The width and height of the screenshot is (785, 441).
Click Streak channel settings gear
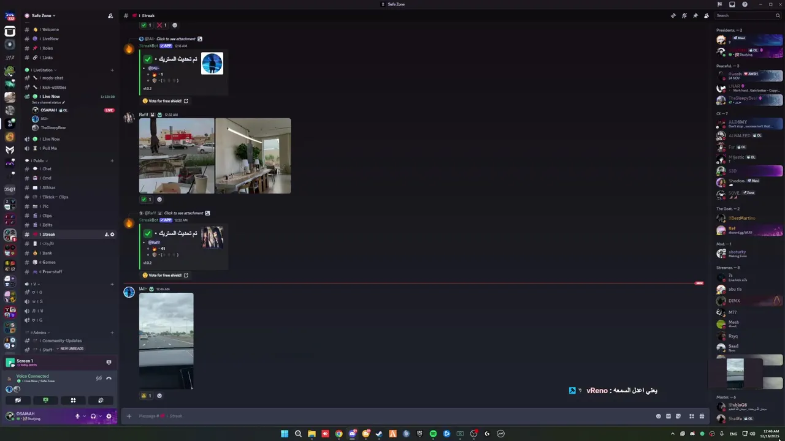pyautogui.click(x=112, y=235)
